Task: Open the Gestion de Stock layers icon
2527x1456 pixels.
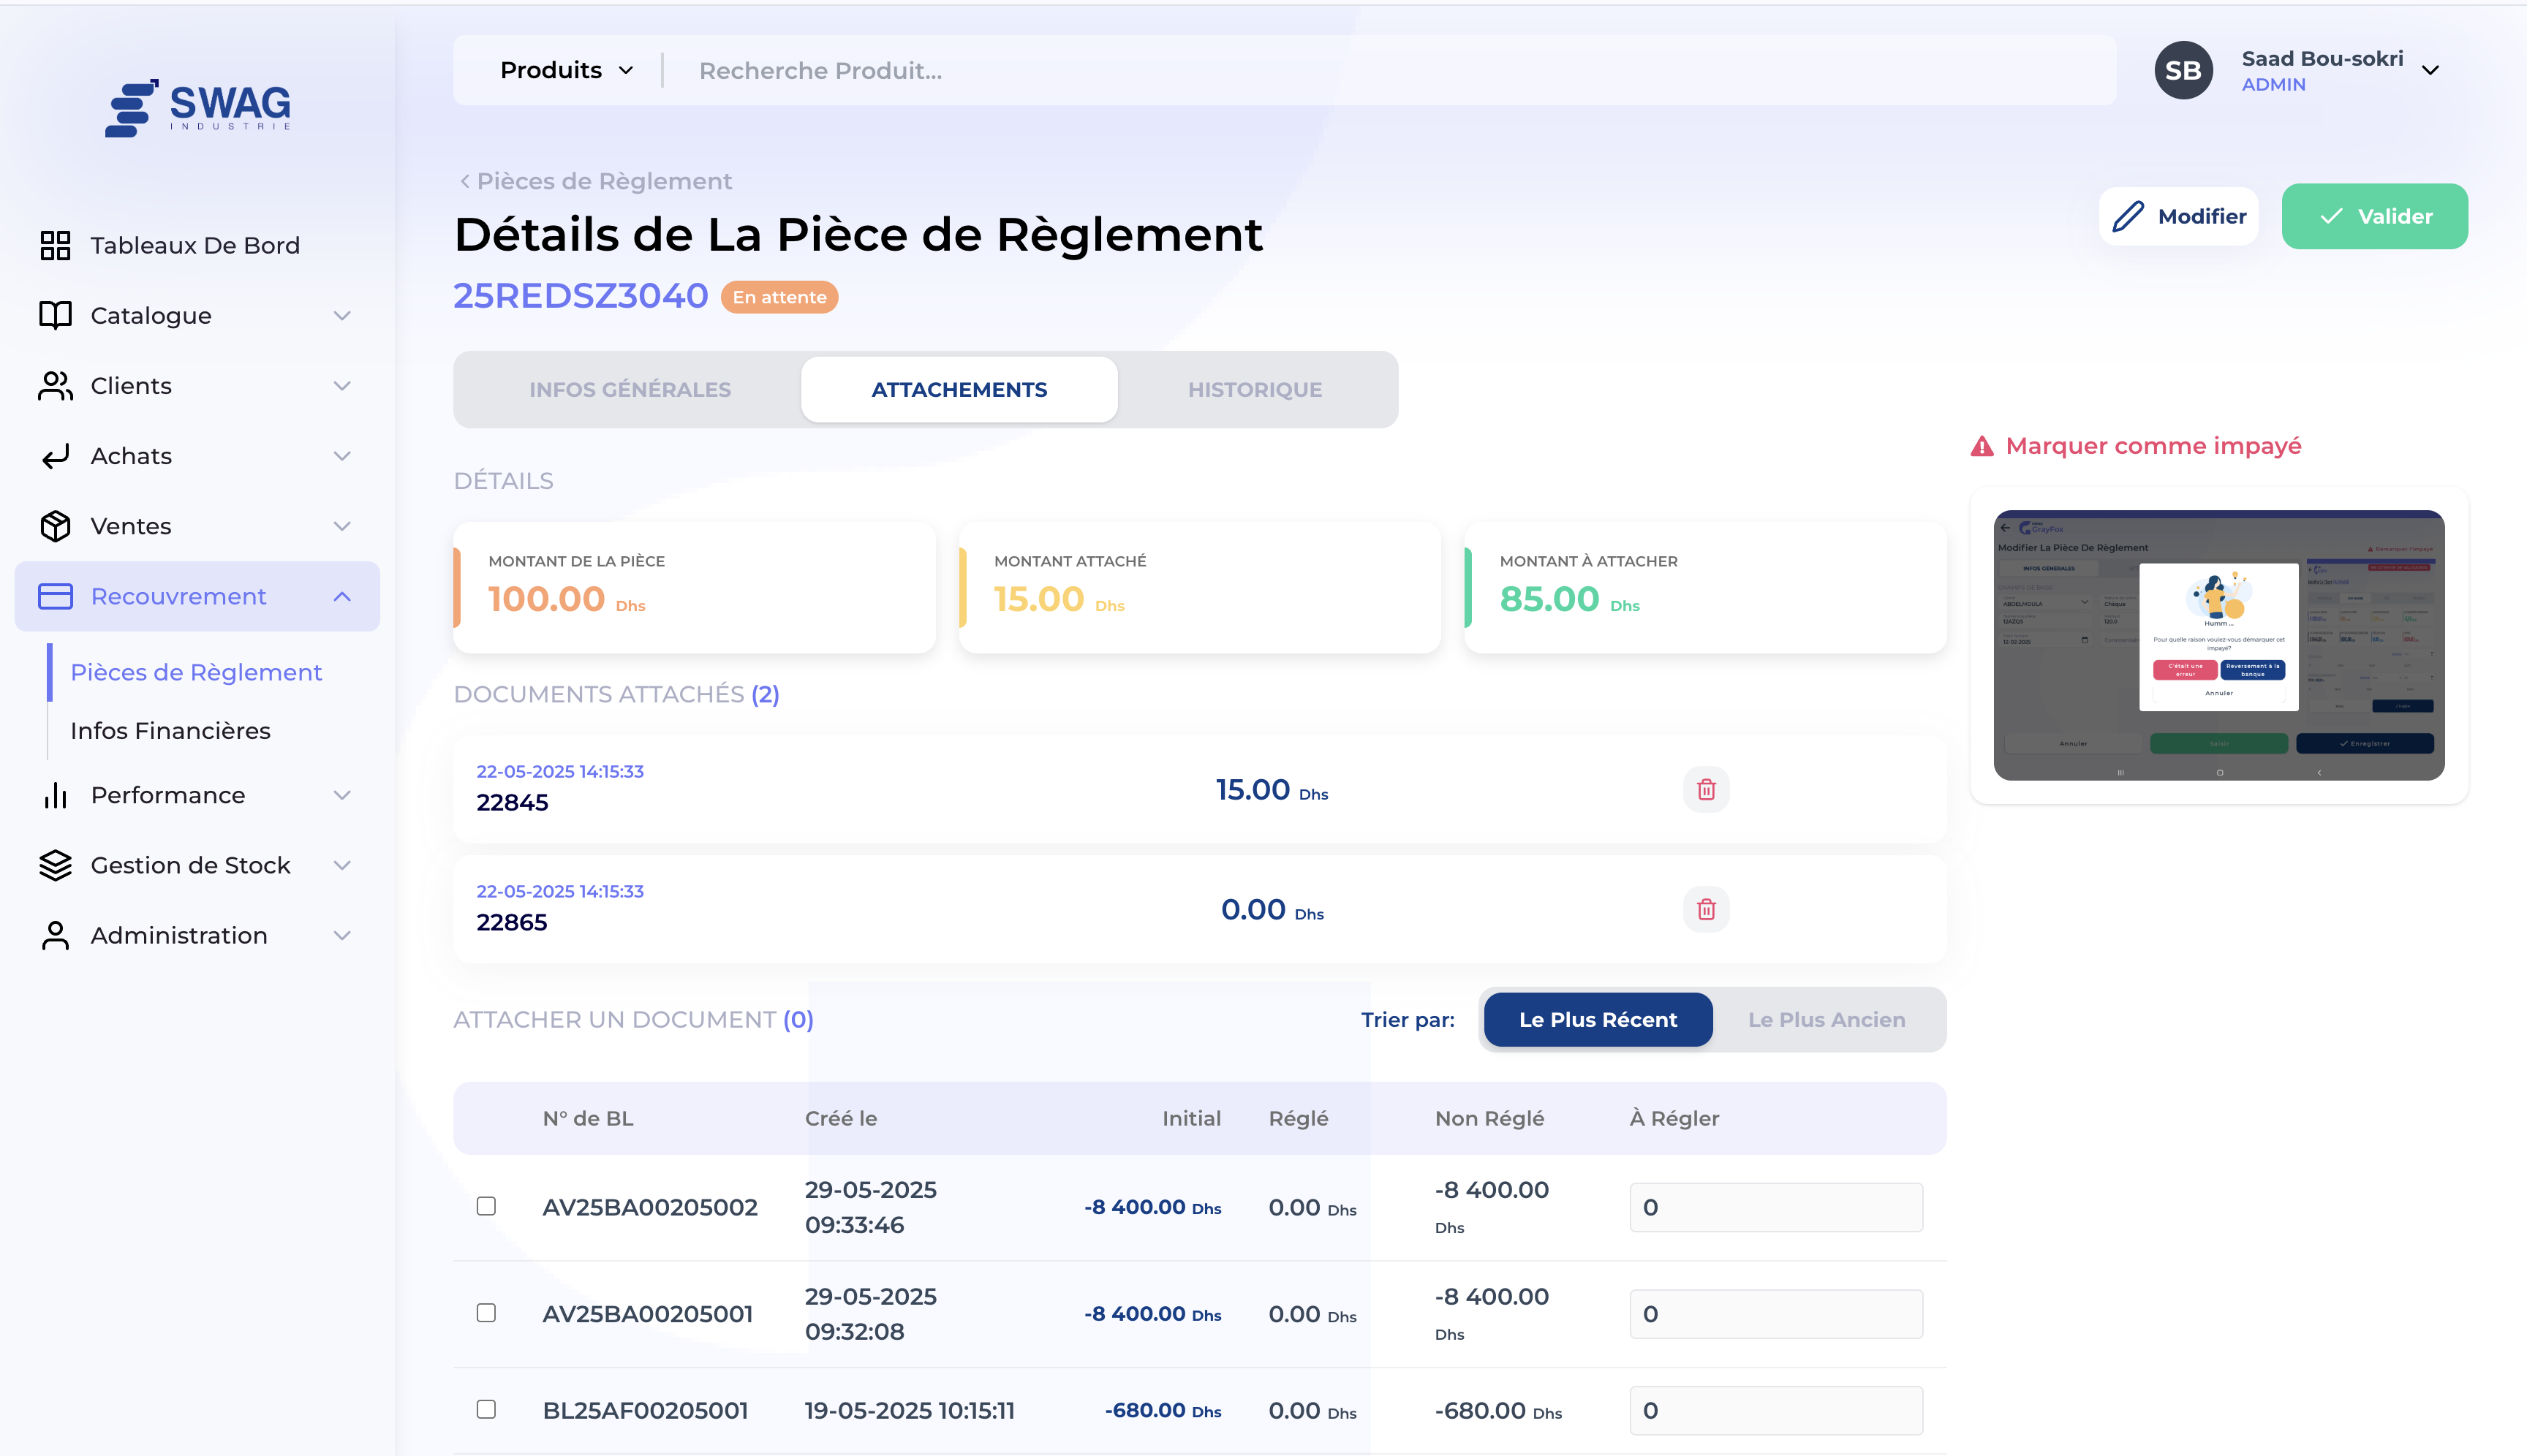Action: [55, 865]
